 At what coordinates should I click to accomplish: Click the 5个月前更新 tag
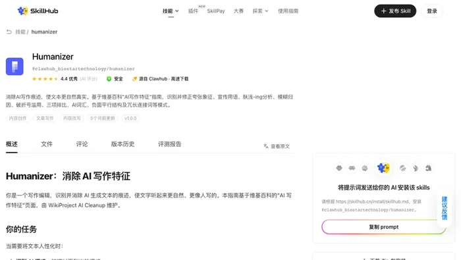[103, 118]
